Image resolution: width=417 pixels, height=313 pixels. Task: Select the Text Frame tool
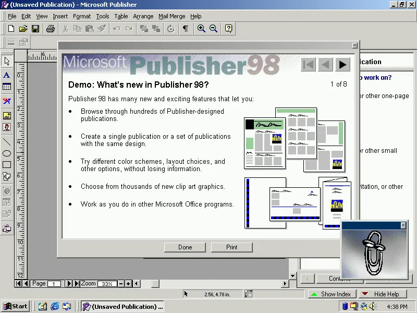point(7,75)
